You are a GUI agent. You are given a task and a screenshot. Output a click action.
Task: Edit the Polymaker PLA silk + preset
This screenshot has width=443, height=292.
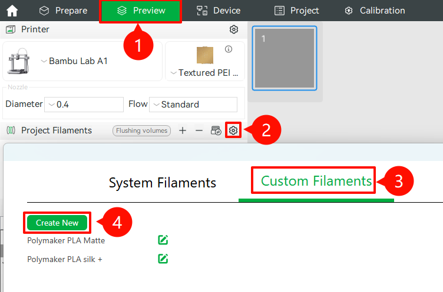[163, 259]
